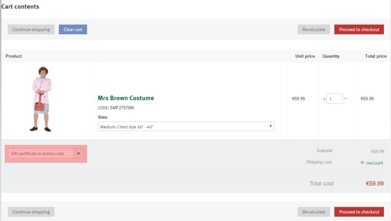
Task: Click the plus sign beside quantity field
Action: (x=324, y=99)
